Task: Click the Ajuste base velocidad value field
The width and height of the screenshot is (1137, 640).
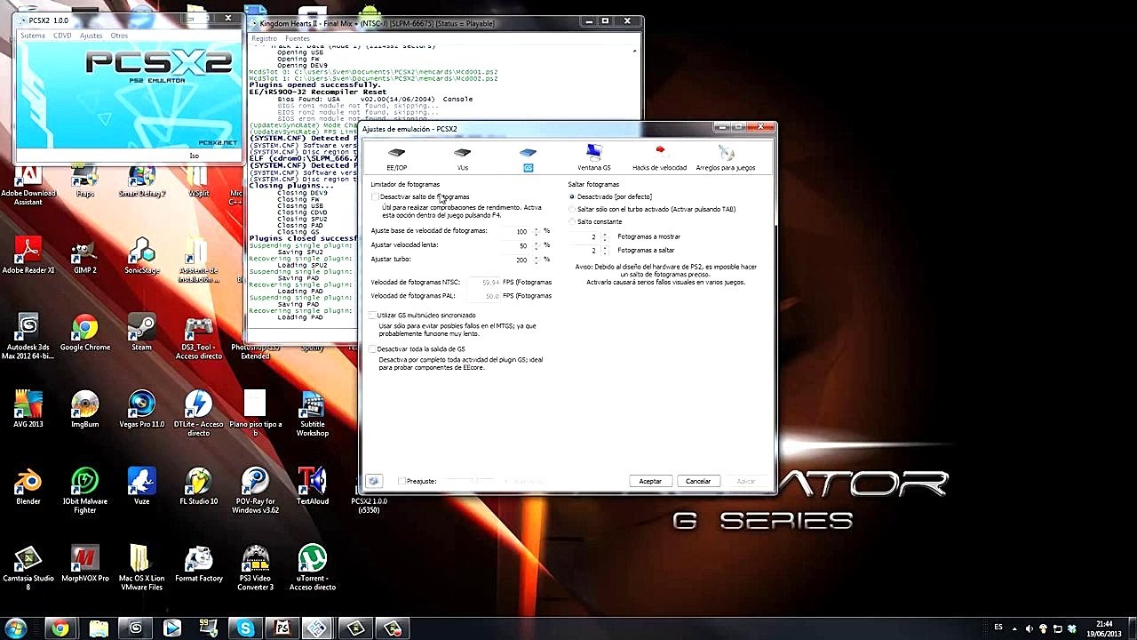Action: [517, 231]
